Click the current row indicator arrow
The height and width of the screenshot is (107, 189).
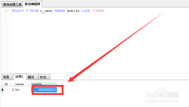pos(3,90)
